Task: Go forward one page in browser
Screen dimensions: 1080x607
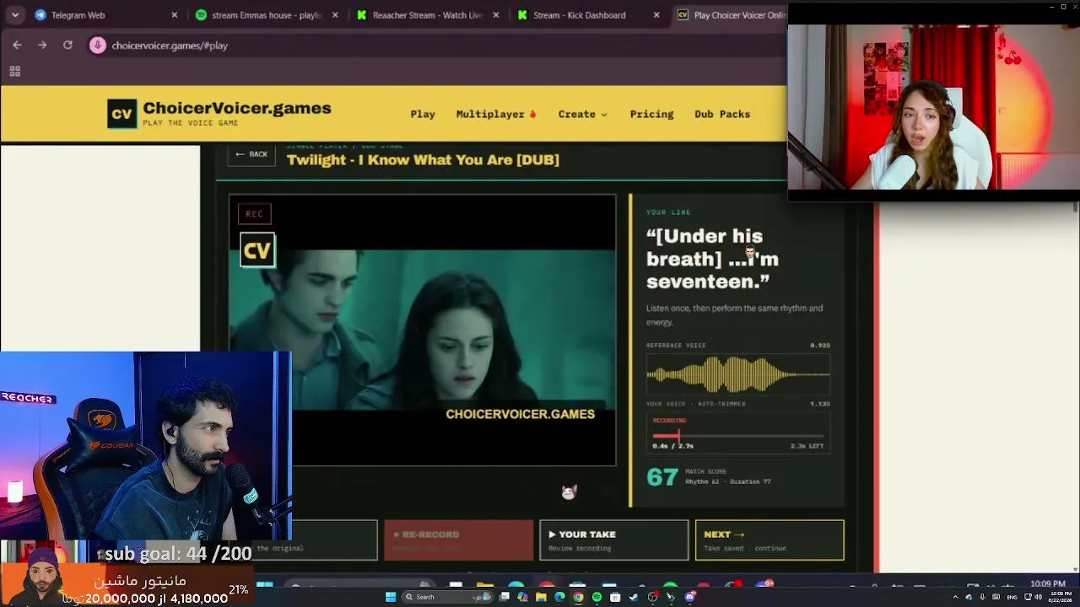Action: coord(42,46)
